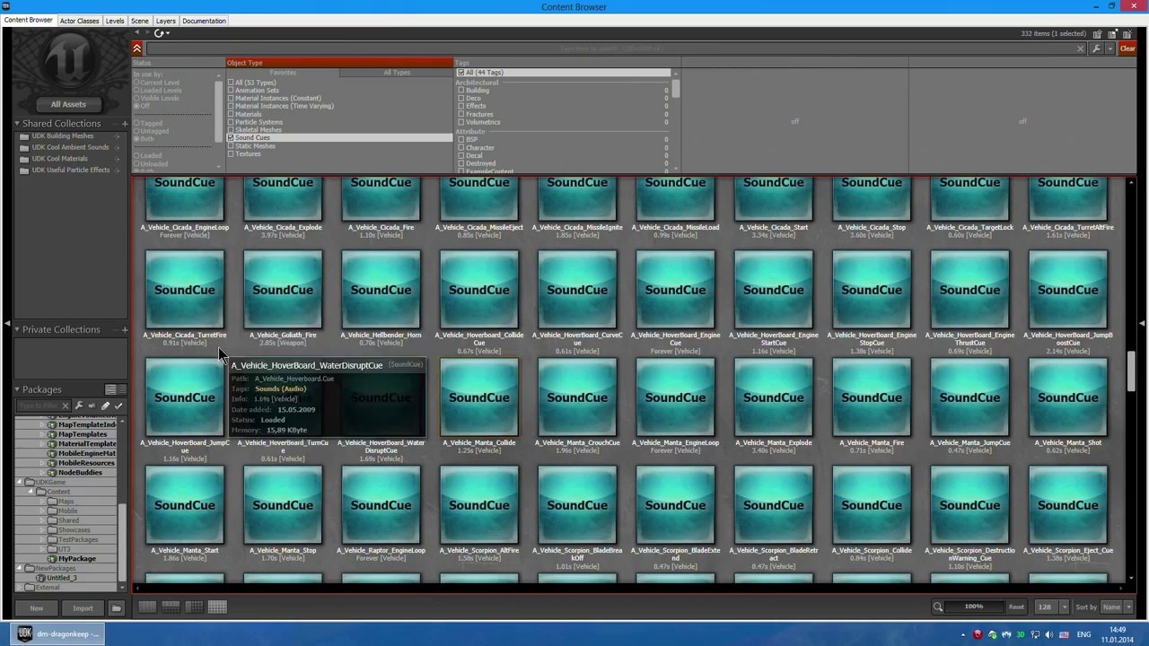Open the search options dropdown arrow

coord(1112,48)
